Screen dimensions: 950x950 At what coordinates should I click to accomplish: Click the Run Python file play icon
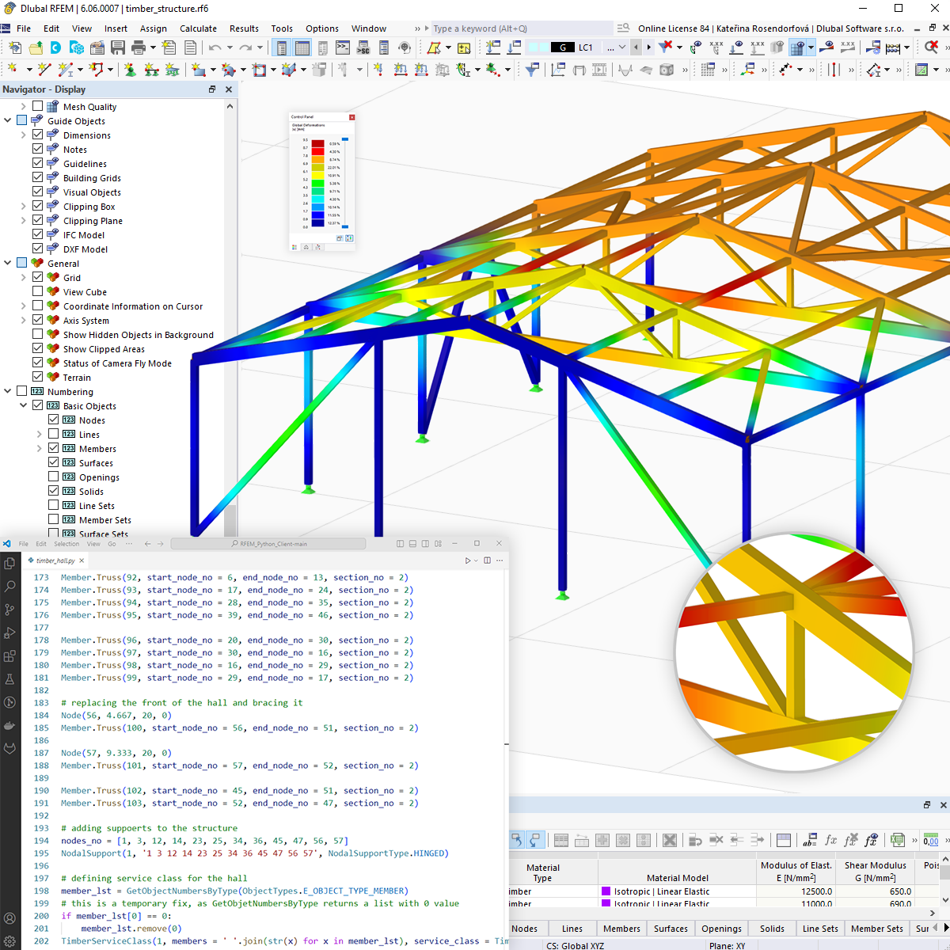point(468,560)
